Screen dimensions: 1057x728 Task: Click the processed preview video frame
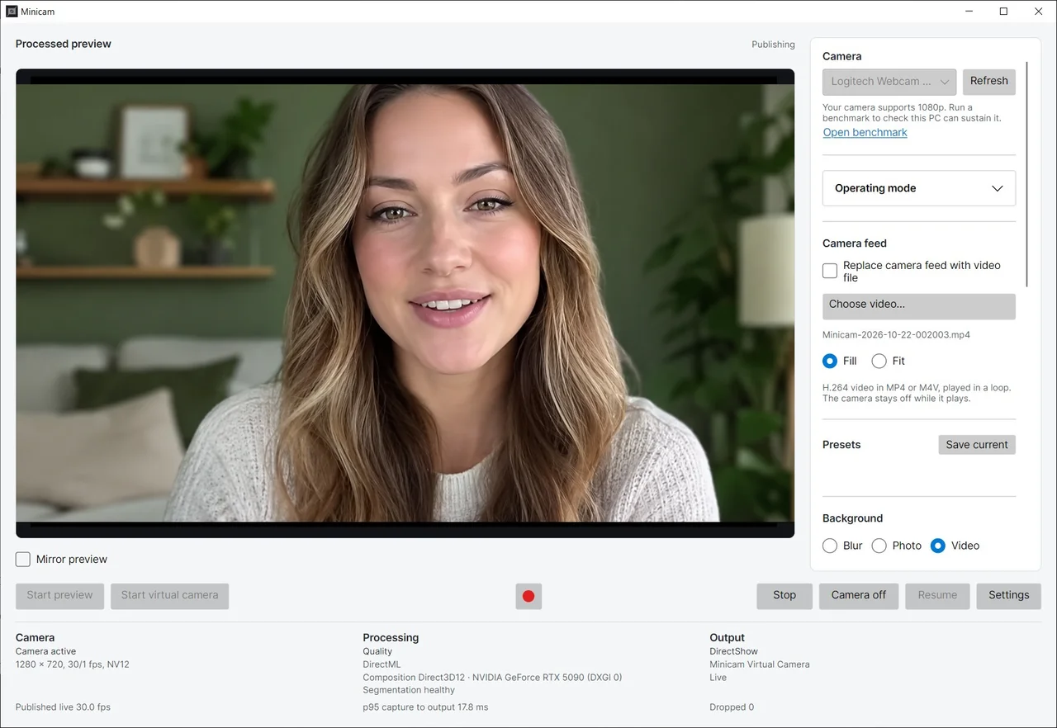coord(405,303)
